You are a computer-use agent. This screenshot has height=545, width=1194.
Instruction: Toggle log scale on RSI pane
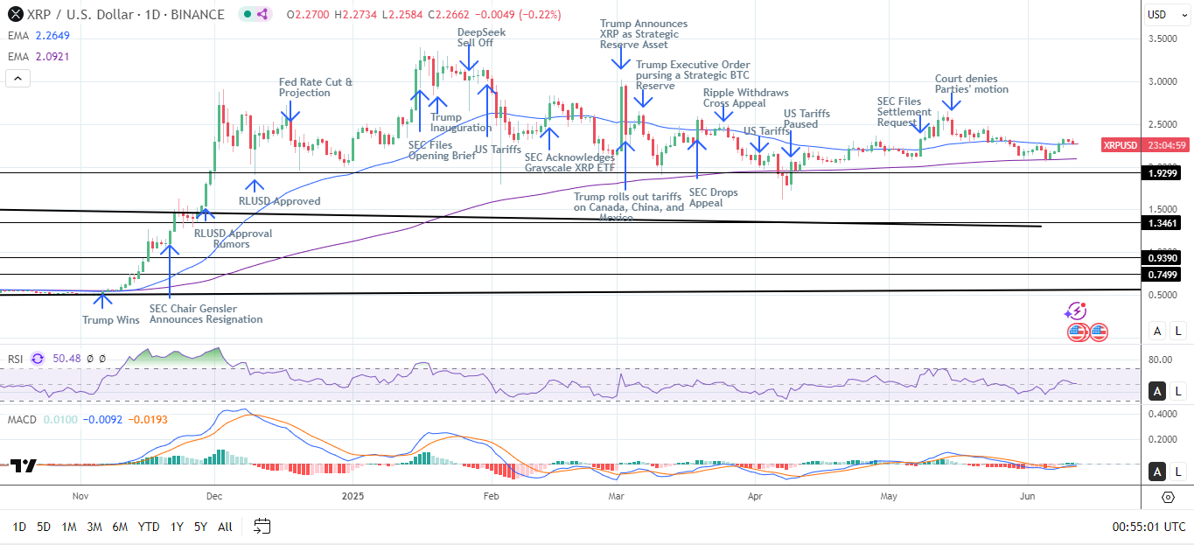(1178, 391)
